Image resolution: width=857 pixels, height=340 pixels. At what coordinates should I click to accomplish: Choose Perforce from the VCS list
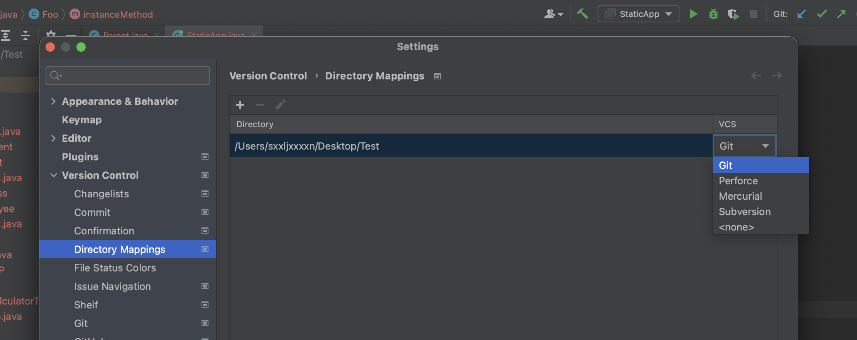pos(760,181)
